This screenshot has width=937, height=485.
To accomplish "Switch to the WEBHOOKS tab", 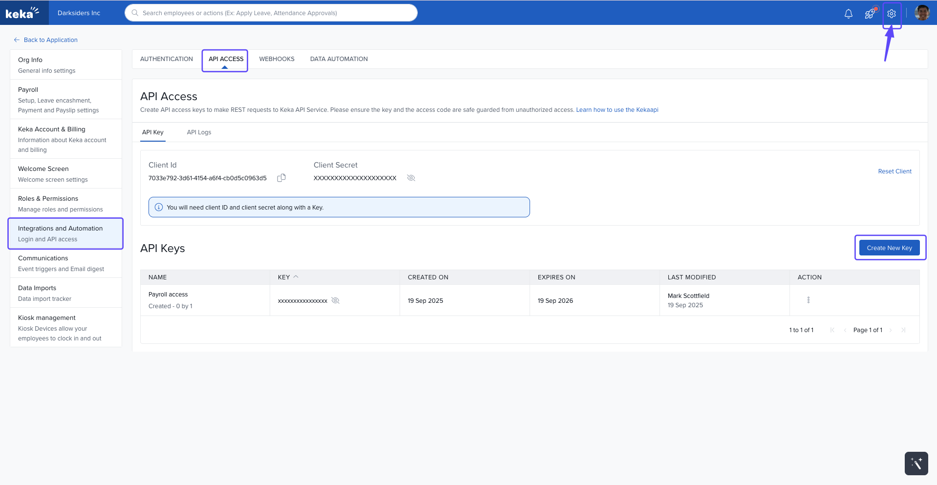I will pos(277,59).
